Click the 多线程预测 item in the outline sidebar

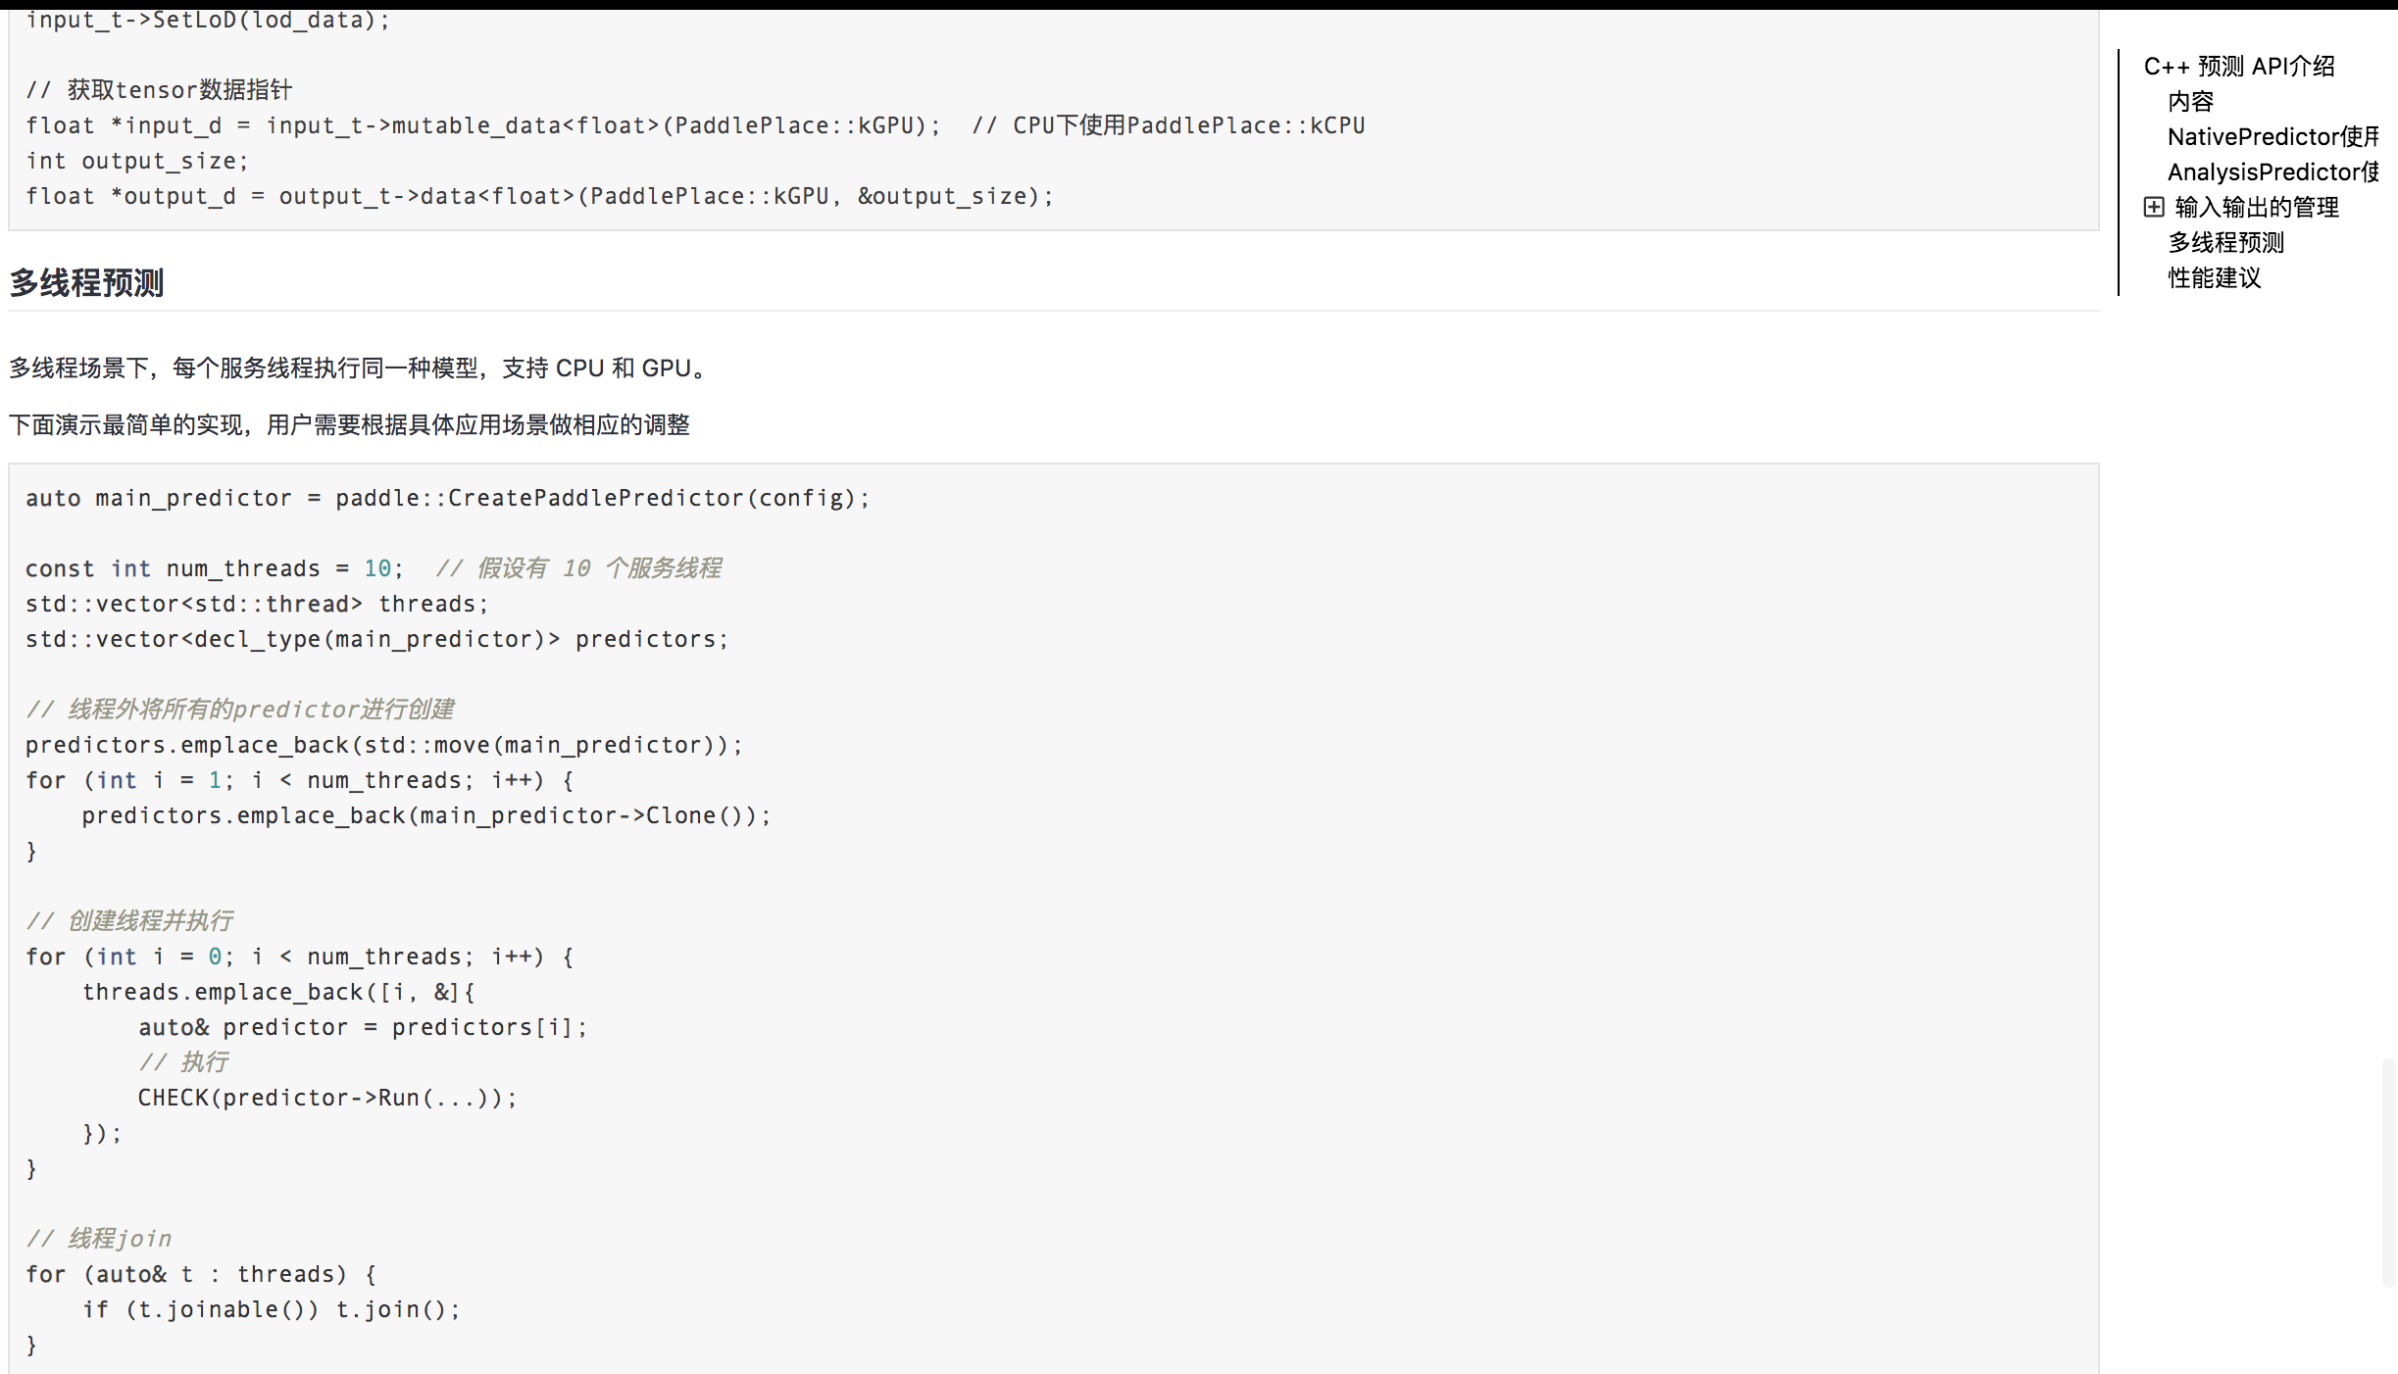pos(2225,242)
